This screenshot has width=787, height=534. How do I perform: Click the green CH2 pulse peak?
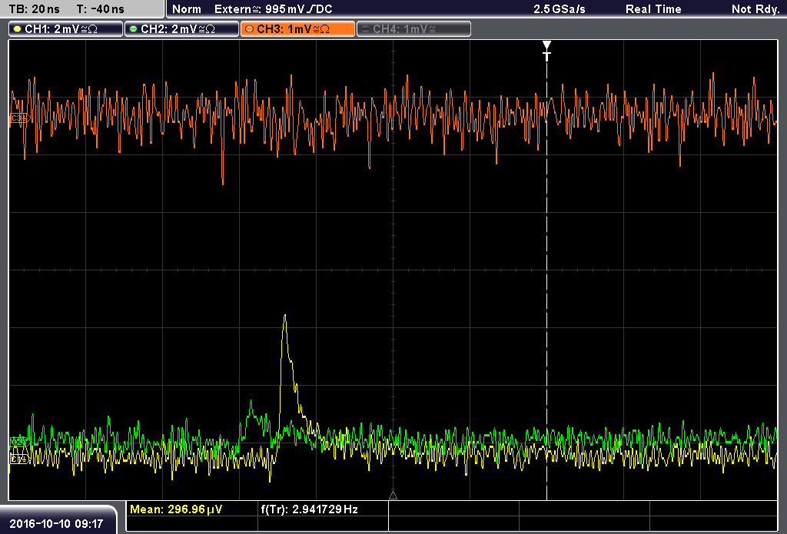251,402
